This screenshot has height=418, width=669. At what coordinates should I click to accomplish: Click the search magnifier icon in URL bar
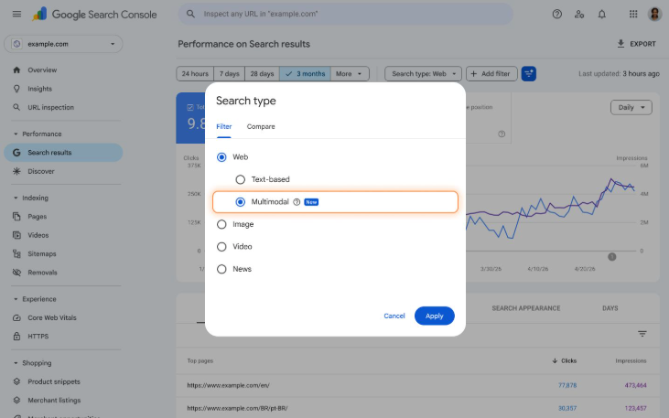click(x=190, y=14)
